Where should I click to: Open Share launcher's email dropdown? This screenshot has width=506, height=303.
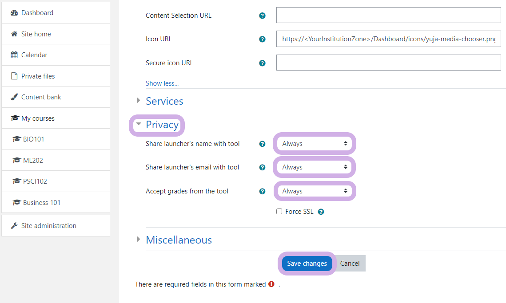point(315,167)
